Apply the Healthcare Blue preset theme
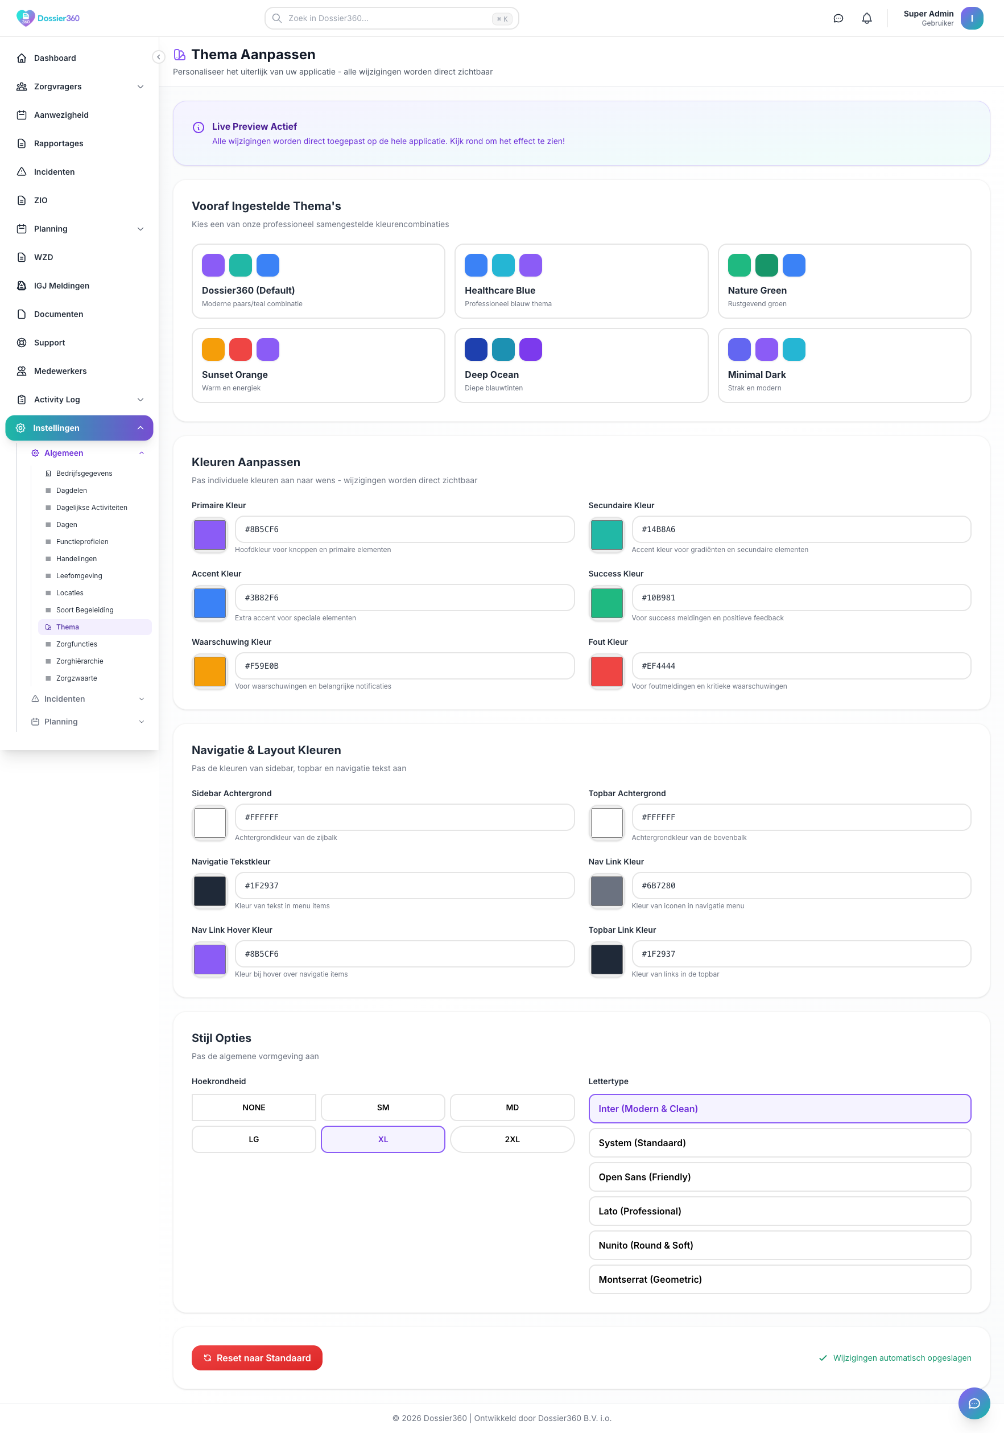This screenshot has width=1004, height=1433. point(580,281)
